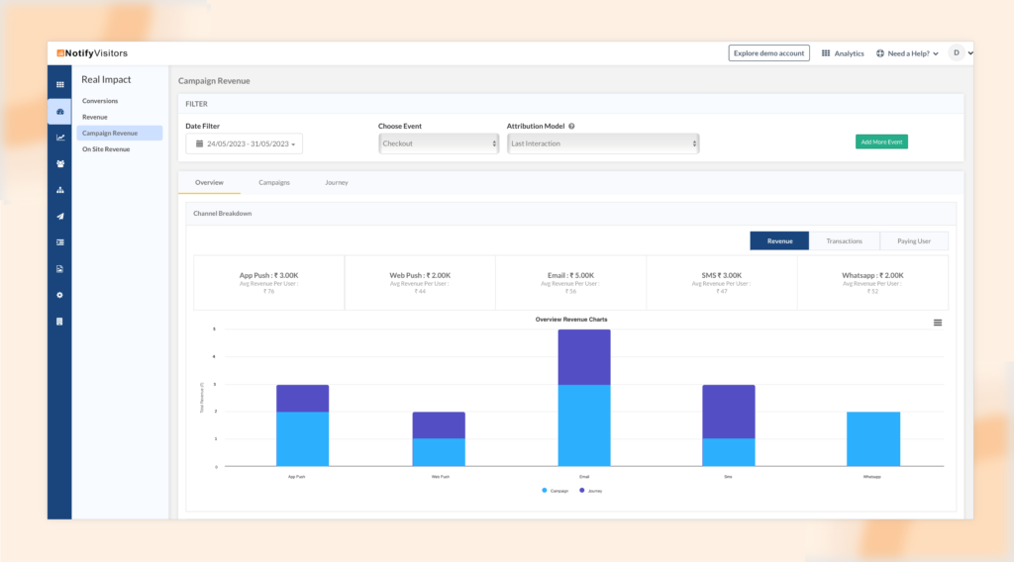Toggle the Journey legend color marker

click(582, 491)
